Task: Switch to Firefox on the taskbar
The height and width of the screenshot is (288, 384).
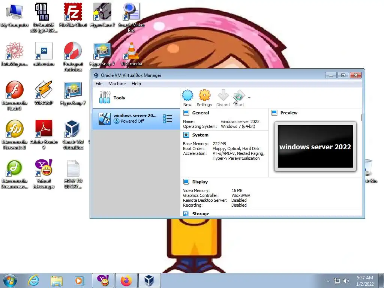Action: tap(126, 280)
